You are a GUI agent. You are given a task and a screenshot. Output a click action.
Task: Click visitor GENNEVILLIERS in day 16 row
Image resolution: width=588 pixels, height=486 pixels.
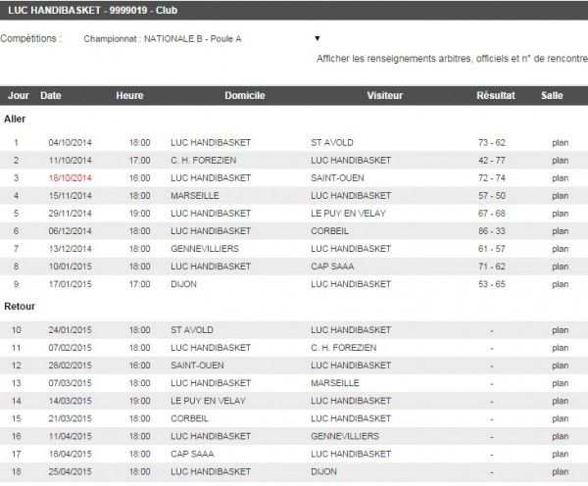click(345, 436)
